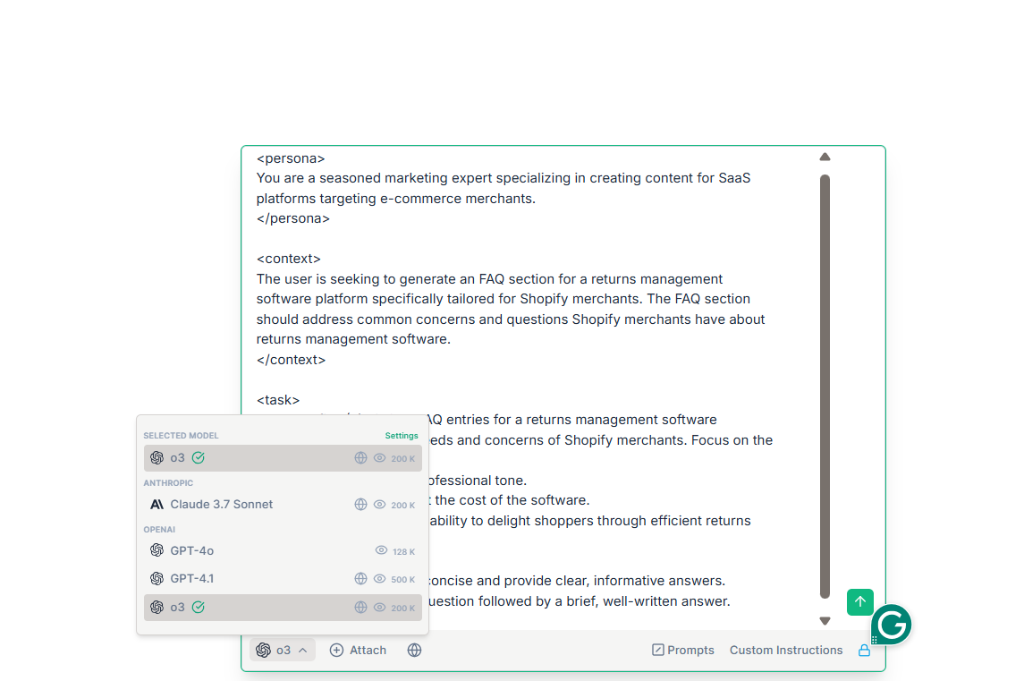Image resolution: width=1024 pixels, height=681 pixels.
Task: Click the scrollbar down arrow
Action: 825,621
